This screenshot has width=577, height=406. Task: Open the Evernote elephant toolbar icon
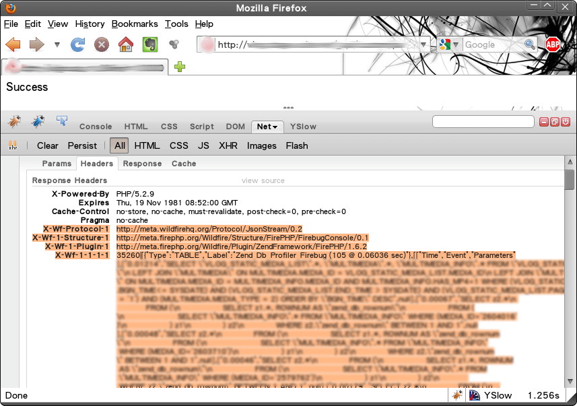coord(150,44)
